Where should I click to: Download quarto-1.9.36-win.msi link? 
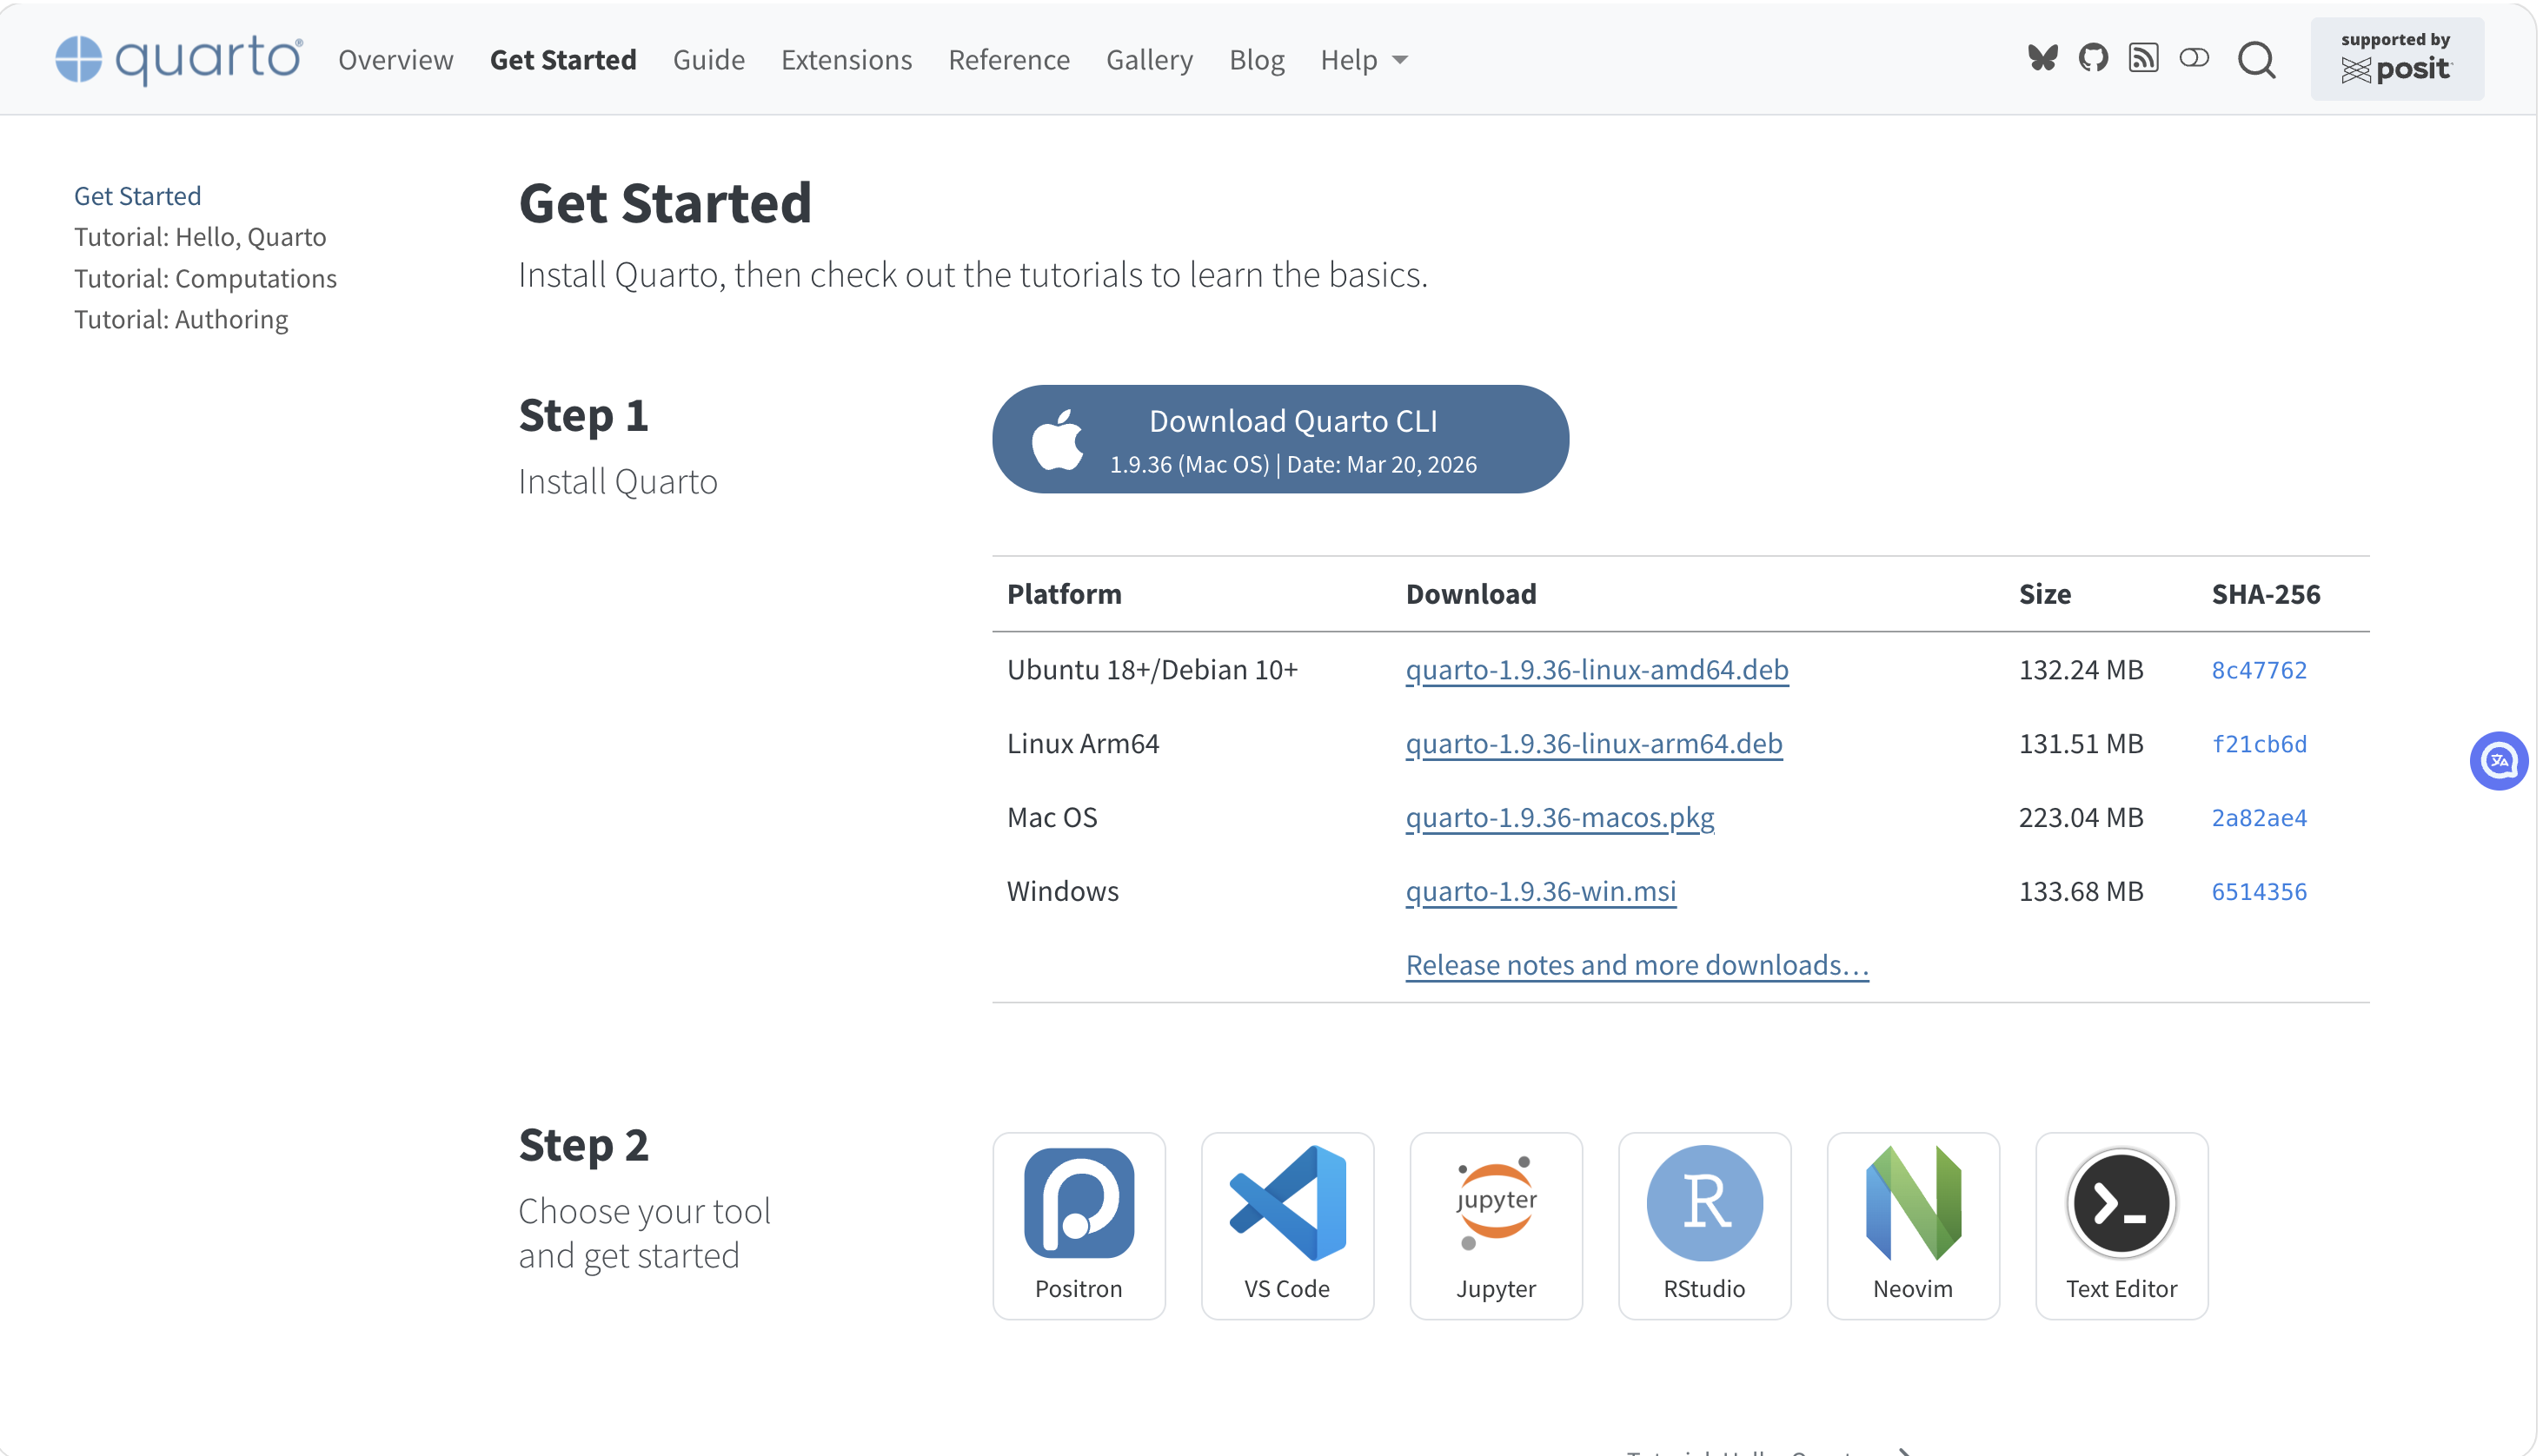[x=1541, y=891]
